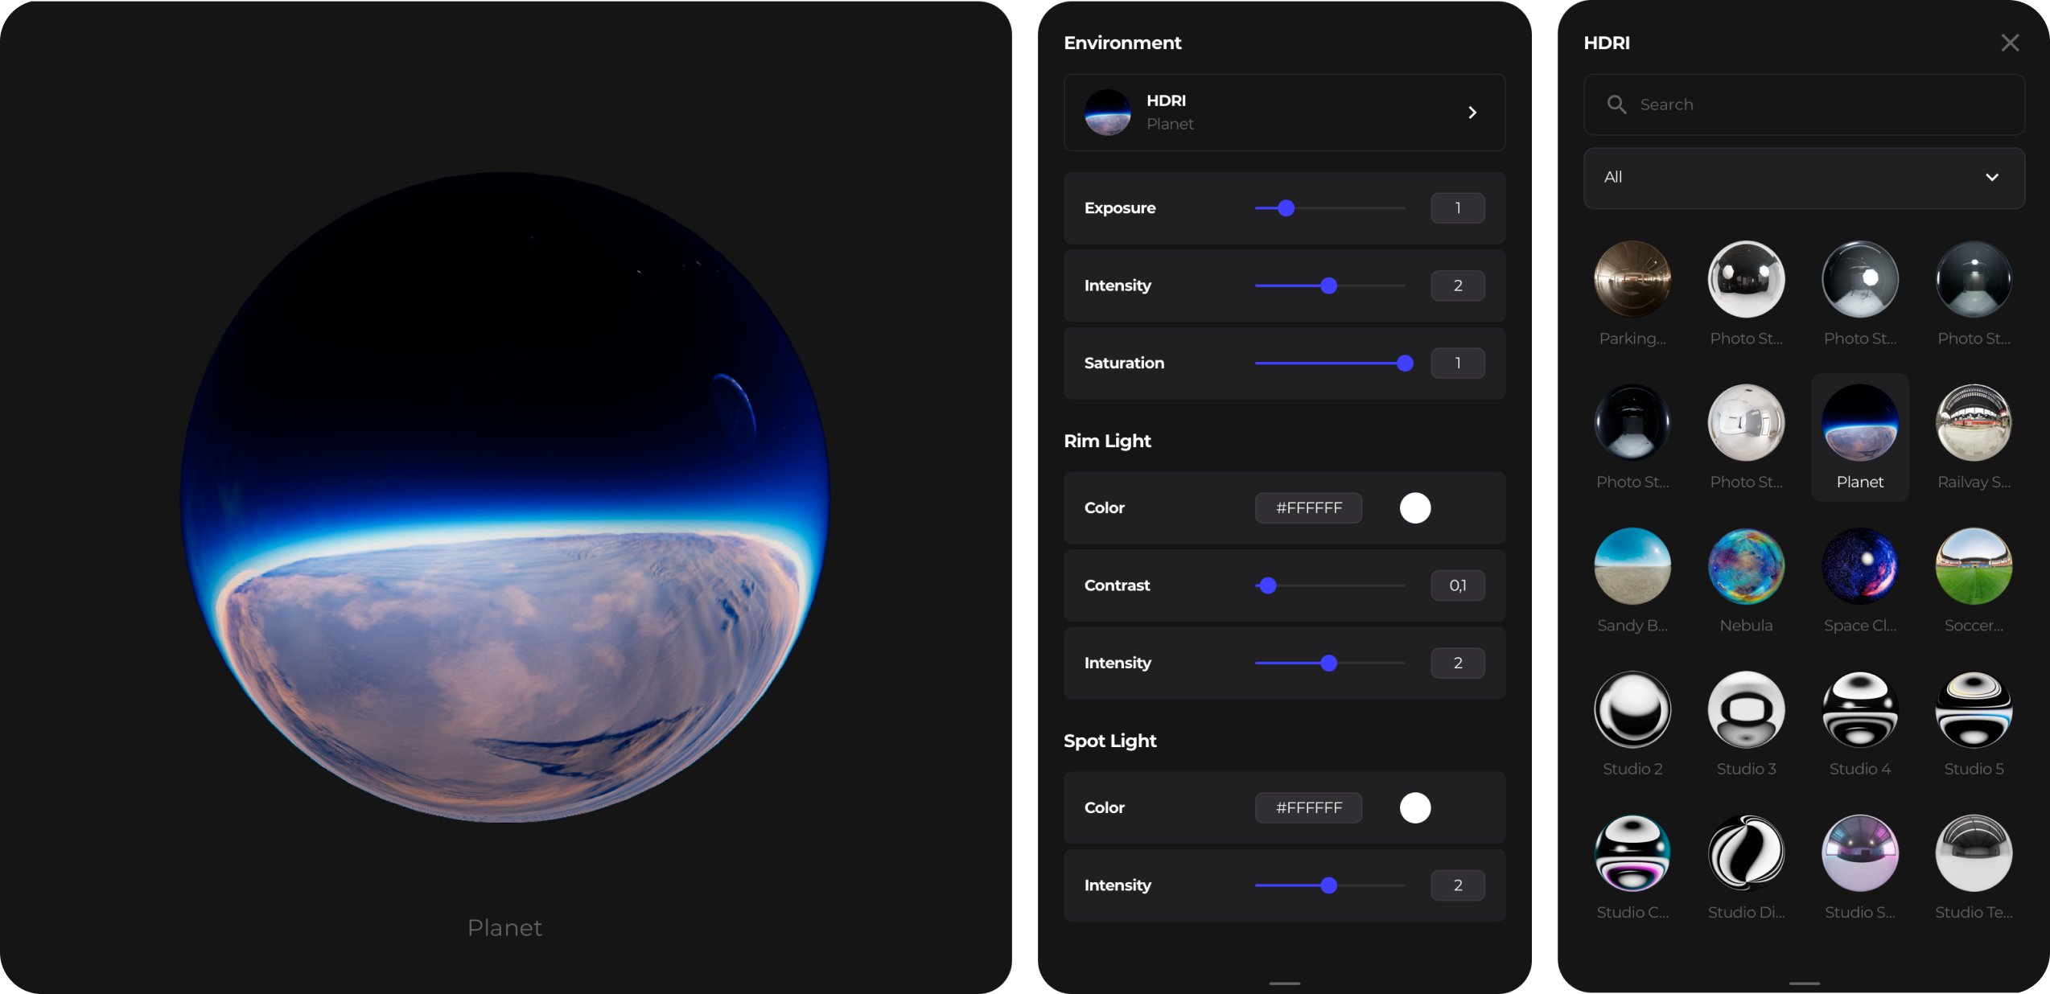Image resolution: width=2050 pixels, height=994 pixels.
Task: Apply the Parking garage HDRI preset
Action: 1632,279
